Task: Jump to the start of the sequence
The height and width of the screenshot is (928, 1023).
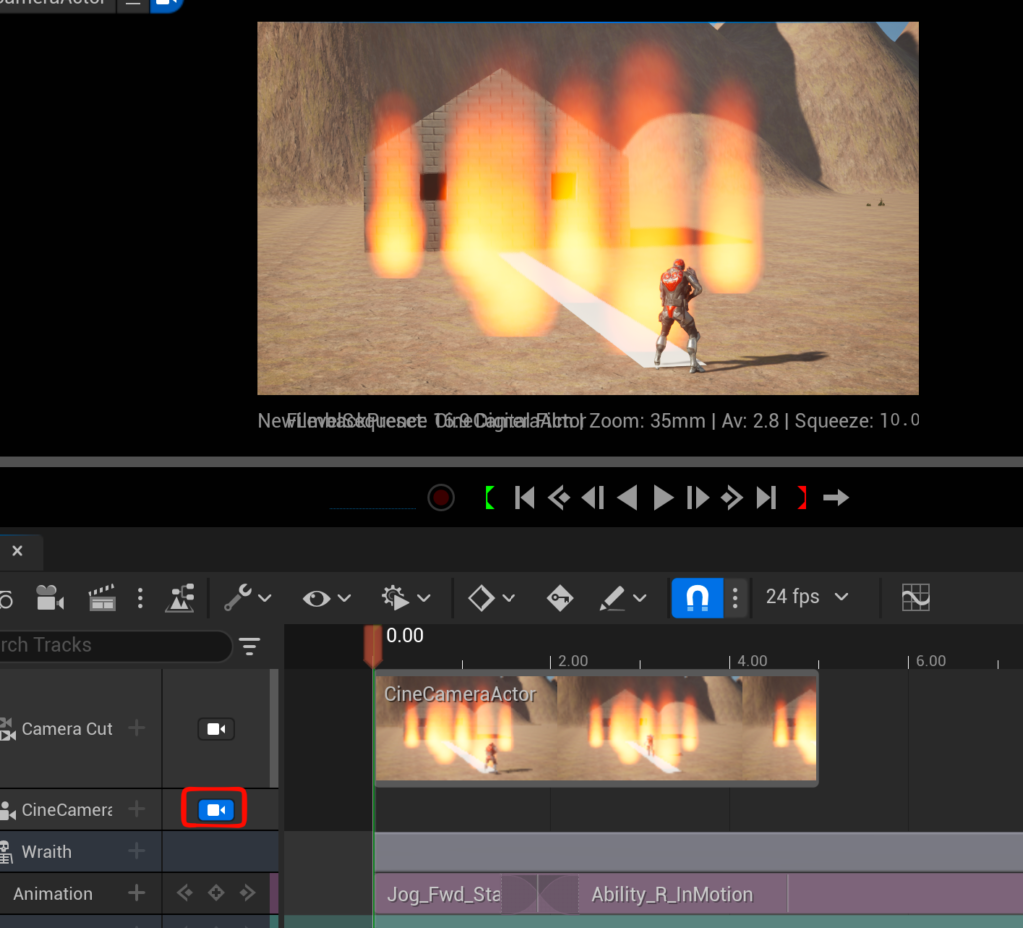Action: [525, 497]
